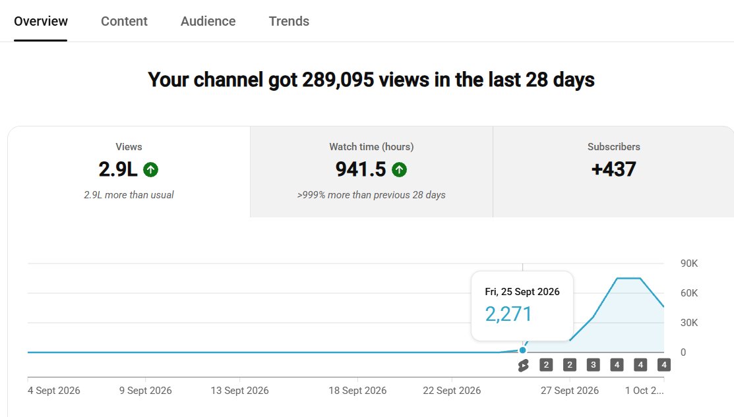Click the '22 Sept 2026' axis label
The width and height of the screenshot is (734, 417).
point(452,391)
